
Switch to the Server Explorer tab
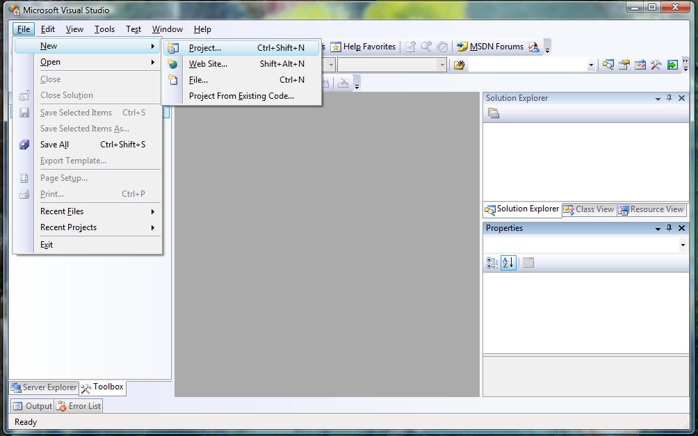[44, 387]
